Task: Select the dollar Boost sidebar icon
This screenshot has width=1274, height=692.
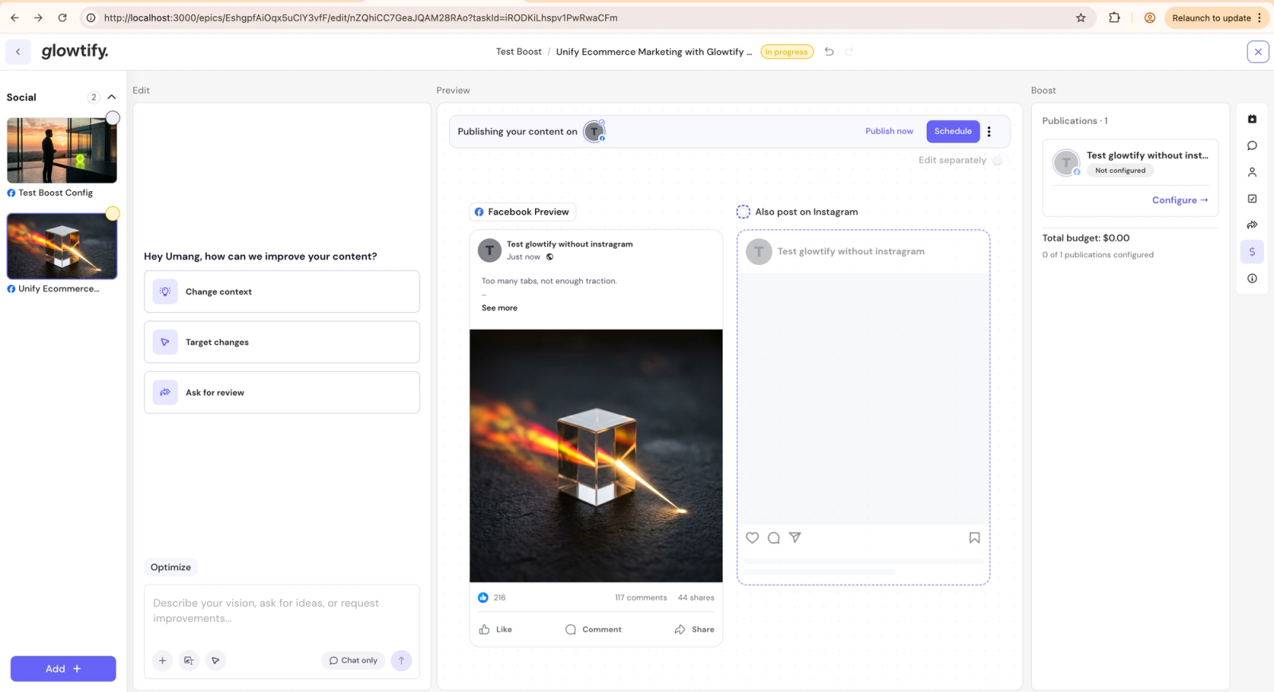Action: [x=1252, y=252]
